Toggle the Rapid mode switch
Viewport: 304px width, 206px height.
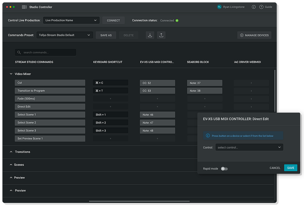[x=224, y=169]
